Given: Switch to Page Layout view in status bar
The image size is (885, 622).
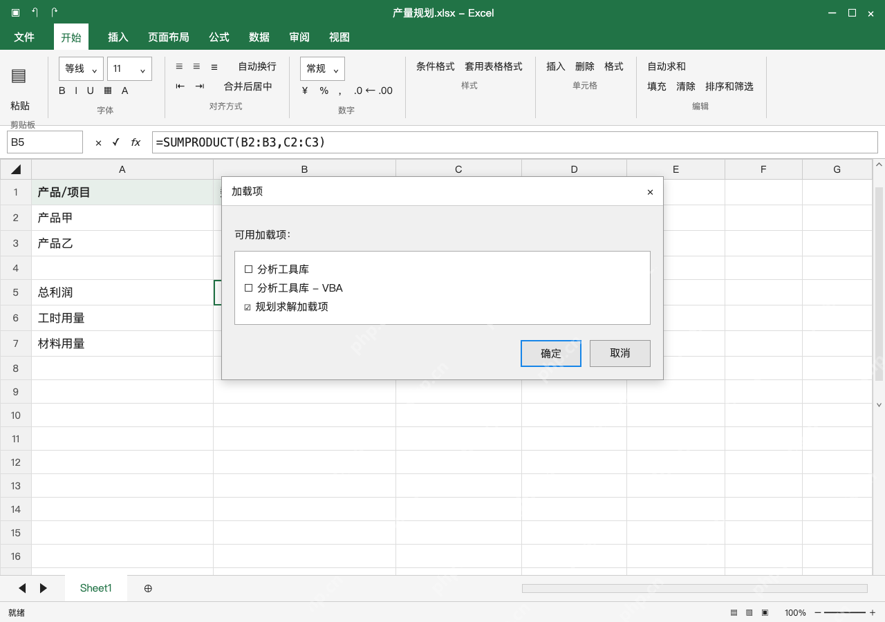Looking at the screenshot, I should click(x=749, y=612).
